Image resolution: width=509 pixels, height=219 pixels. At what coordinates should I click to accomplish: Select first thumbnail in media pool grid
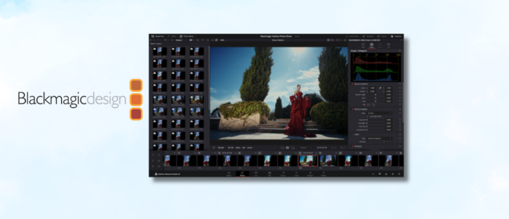tap(160, 51)
